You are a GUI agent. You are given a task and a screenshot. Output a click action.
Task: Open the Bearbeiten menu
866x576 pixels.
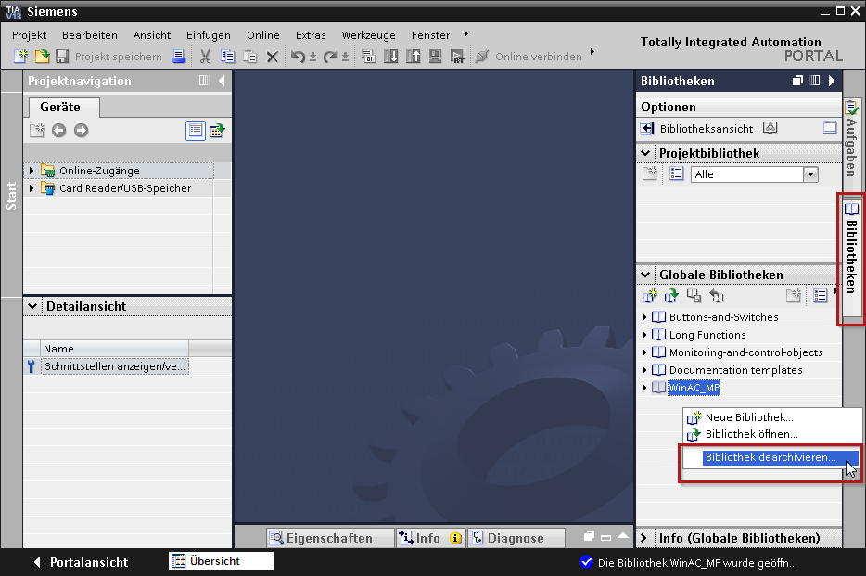click(89, 35)
